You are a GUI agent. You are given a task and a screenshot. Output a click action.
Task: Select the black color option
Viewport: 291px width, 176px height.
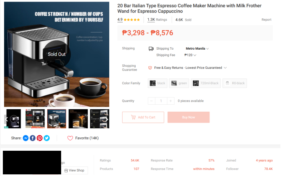coord(158,83)
